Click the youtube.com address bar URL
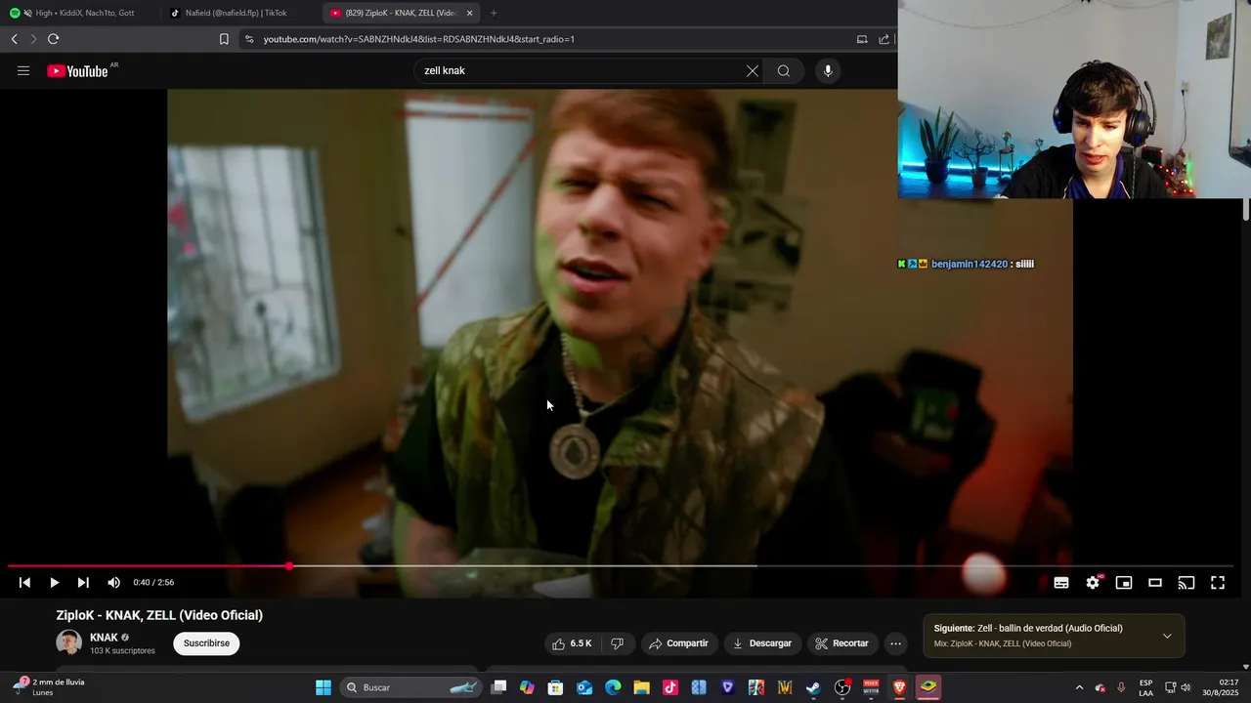This screenshot has width=1251, height=703. pos(419,39)
